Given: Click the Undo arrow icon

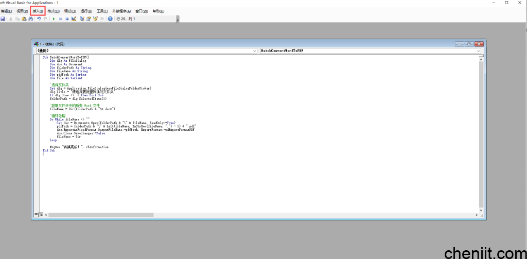Looking at the screenshot, I should tap(39, 19).
